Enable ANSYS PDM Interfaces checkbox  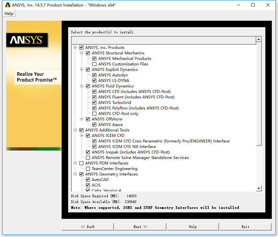click(81, 163)
